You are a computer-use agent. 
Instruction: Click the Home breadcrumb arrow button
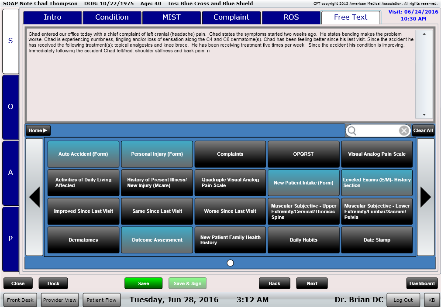point(38,130)
